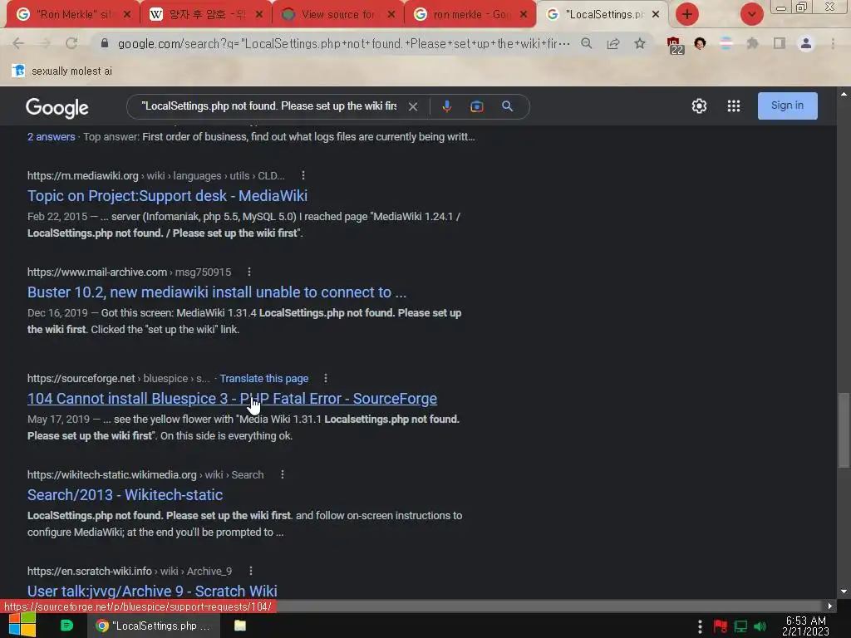Open more options for m.mediawiki.org result
This screenshot has height=638, width=851.
coord(303,175)
